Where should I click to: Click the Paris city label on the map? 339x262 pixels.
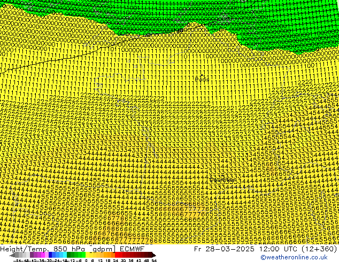point(202,79)
